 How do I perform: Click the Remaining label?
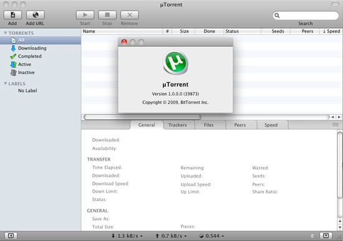click(193, 168)
